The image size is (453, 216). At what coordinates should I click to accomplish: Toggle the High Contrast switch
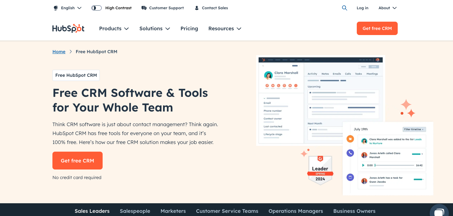pos(97,8)
